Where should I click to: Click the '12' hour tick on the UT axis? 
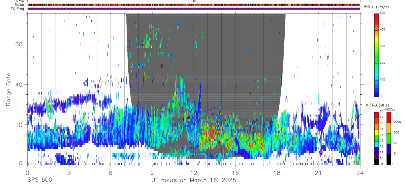(194, 173)
